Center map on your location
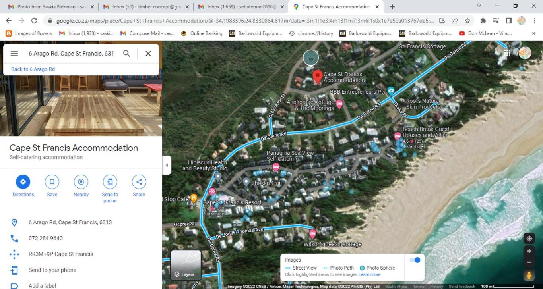The width and height of the screenshot is (543, 289). (529, 239)
